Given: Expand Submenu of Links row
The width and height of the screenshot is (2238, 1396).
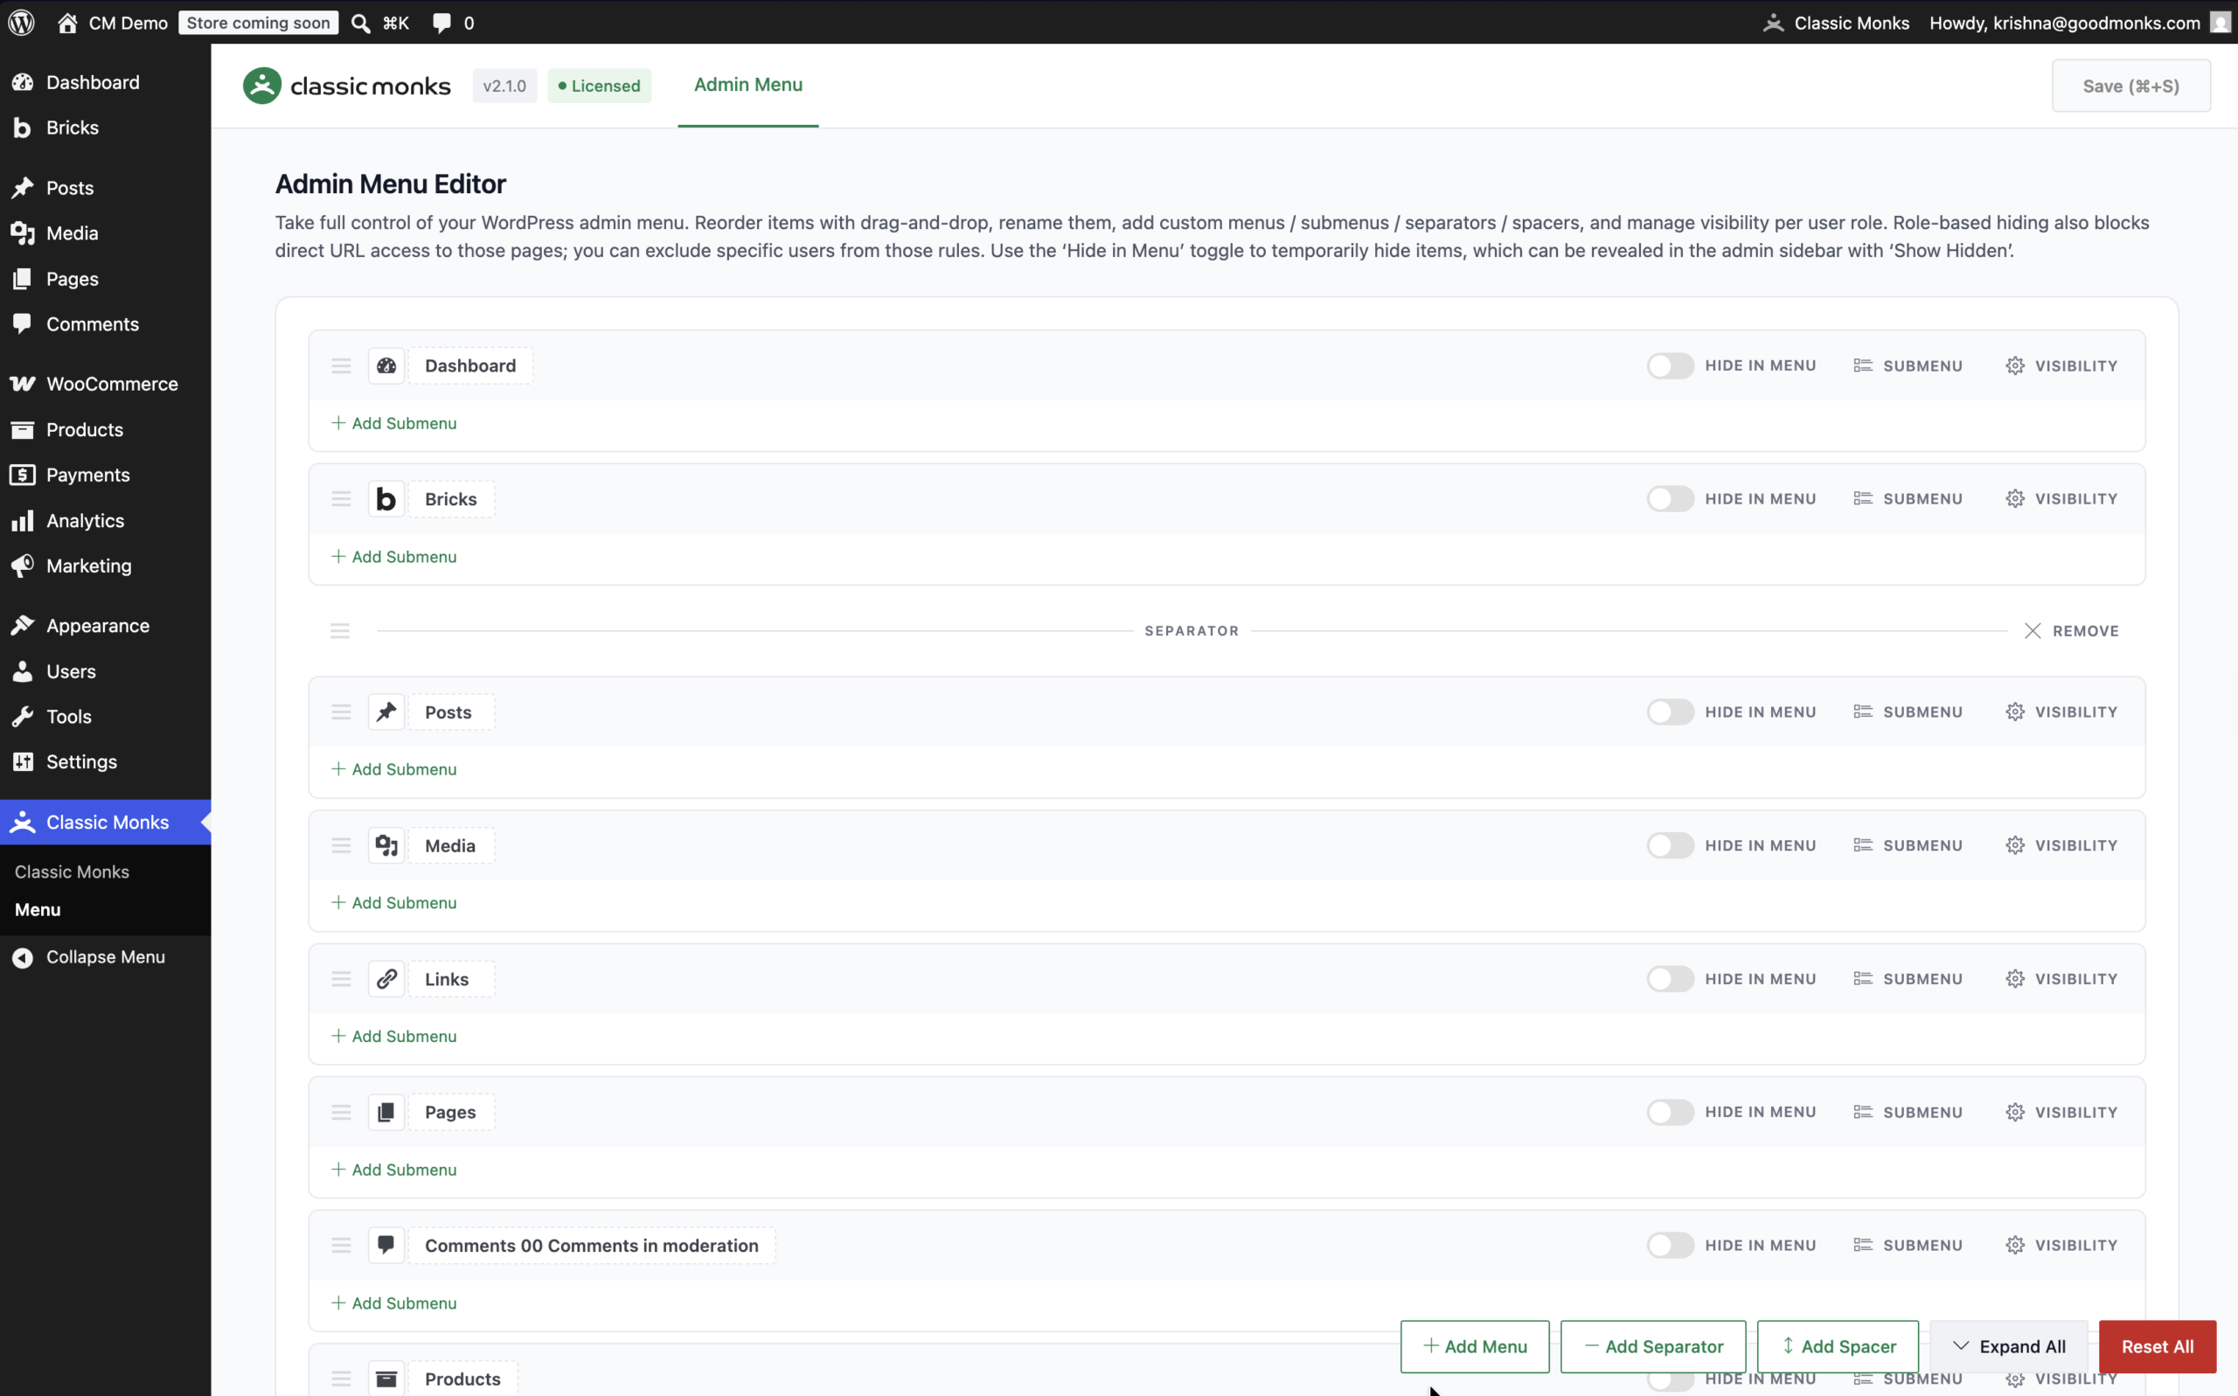Looking at the screenshot, I should click(x=1908, y=979).
